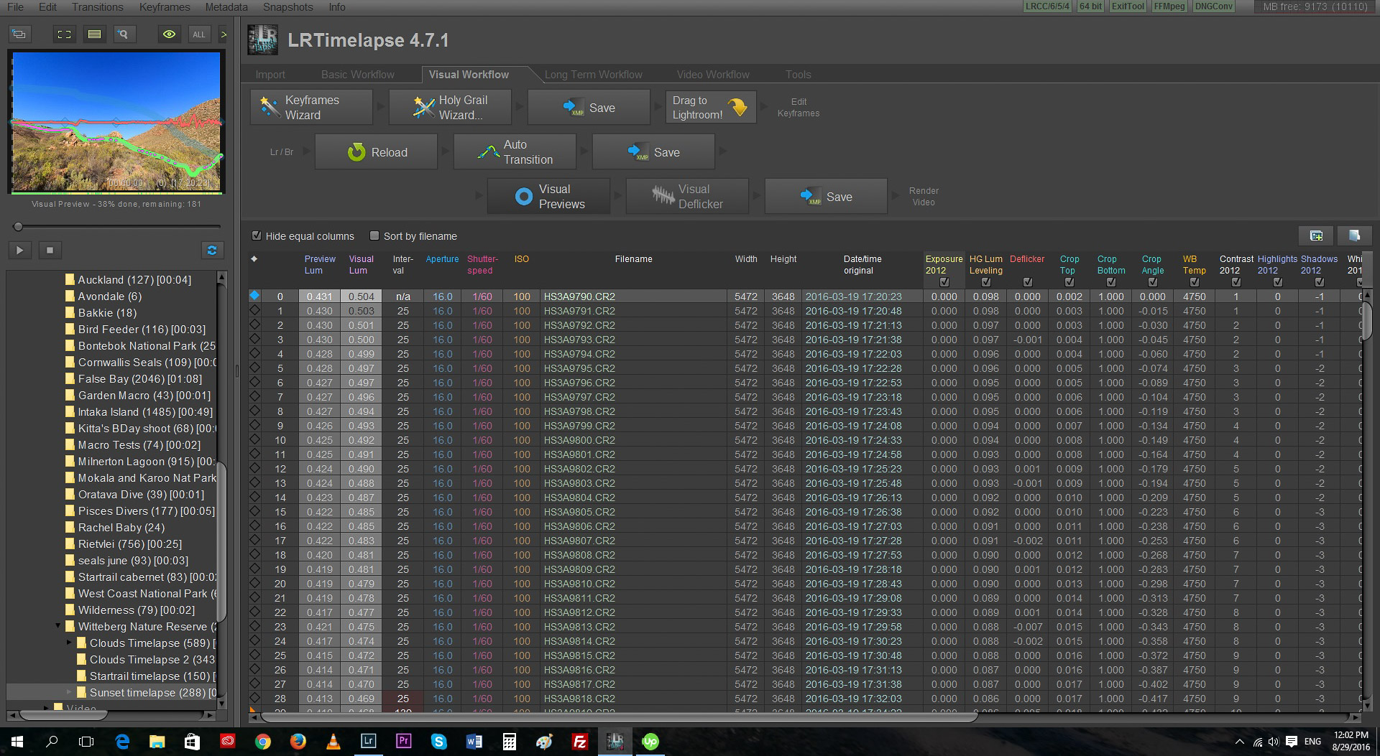Click the FFMpeg status indicator

[1169, 6]
